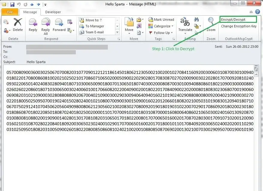The width and height of the screenshot is (263, 191).
Task: Open Outlook Help question mark
Action: (x=258, y=12)
